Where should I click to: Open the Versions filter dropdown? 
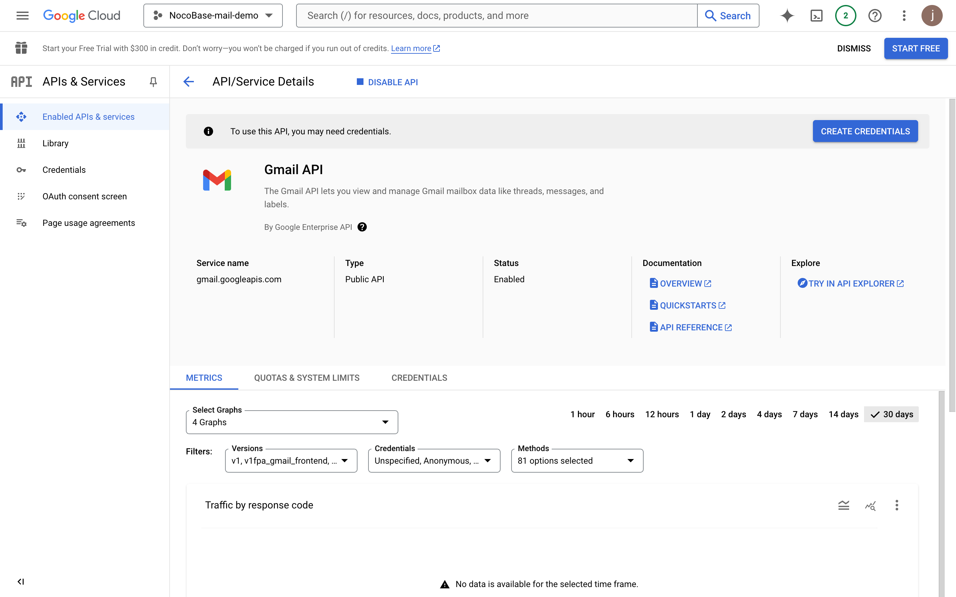(291, 460)
